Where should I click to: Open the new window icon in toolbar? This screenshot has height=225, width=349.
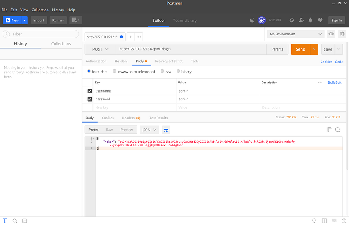pos(75,20)
